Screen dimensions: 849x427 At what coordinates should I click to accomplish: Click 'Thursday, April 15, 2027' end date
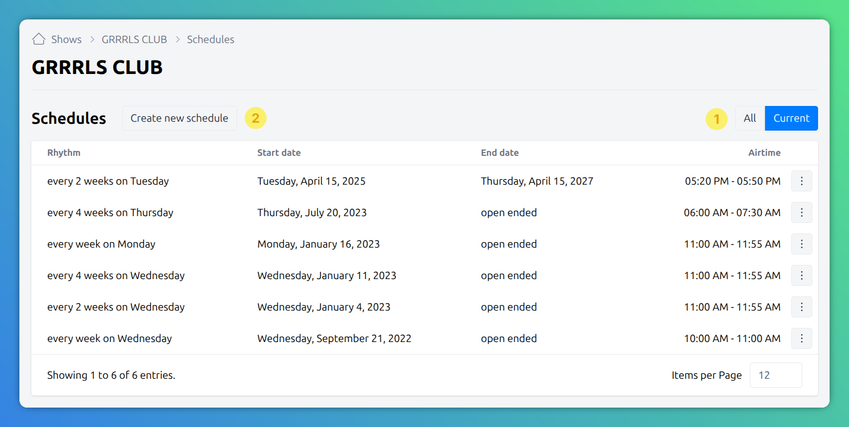tap(537, 181)
